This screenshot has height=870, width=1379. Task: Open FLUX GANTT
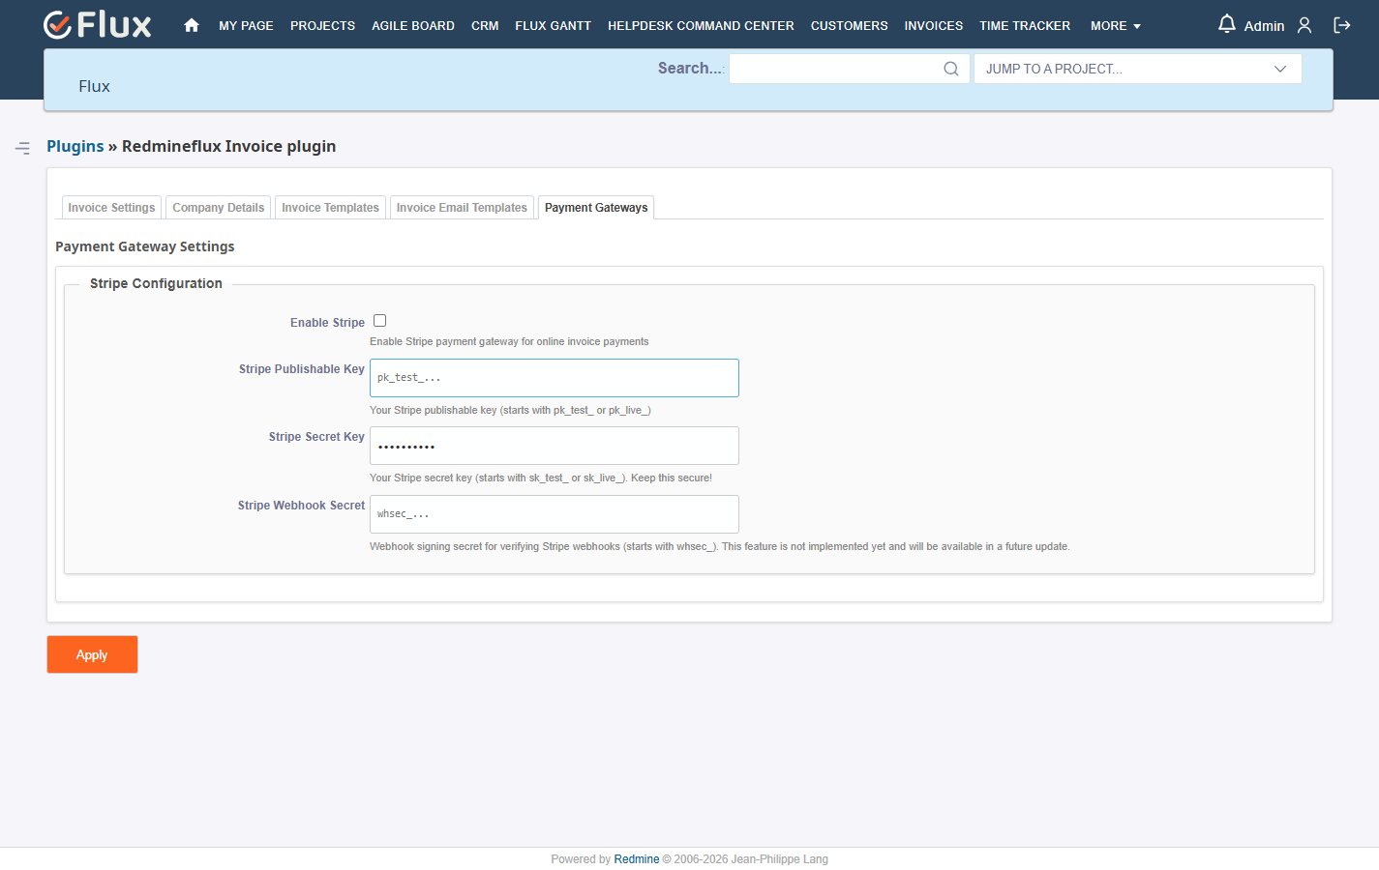coord(553,26)
